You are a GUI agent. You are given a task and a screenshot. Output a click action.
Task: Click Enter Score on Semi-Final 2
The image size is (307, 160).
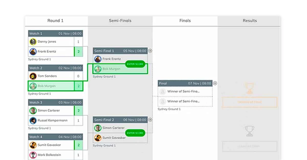135,133
